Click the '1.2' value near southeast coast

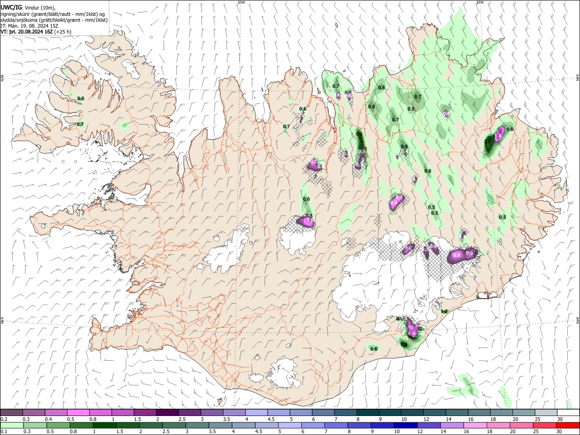(444, 311)
